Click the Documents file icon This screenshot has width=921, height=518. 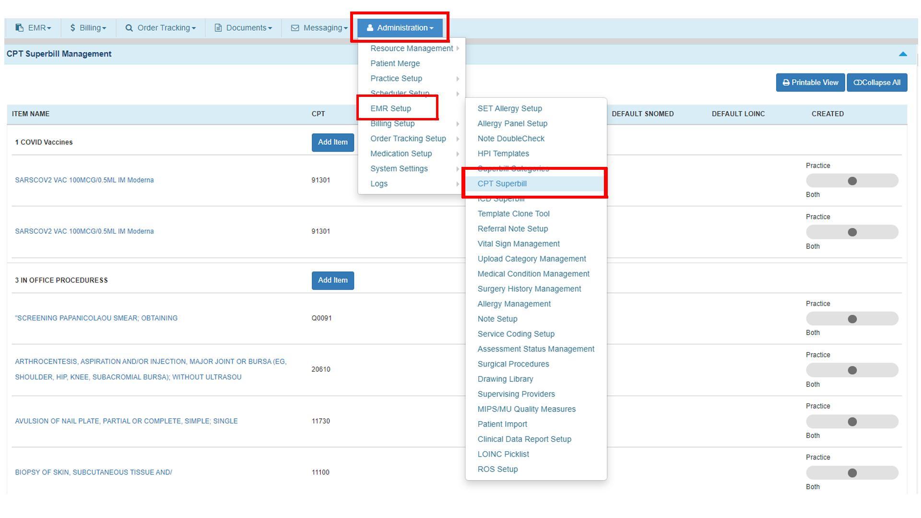(218, 28)
